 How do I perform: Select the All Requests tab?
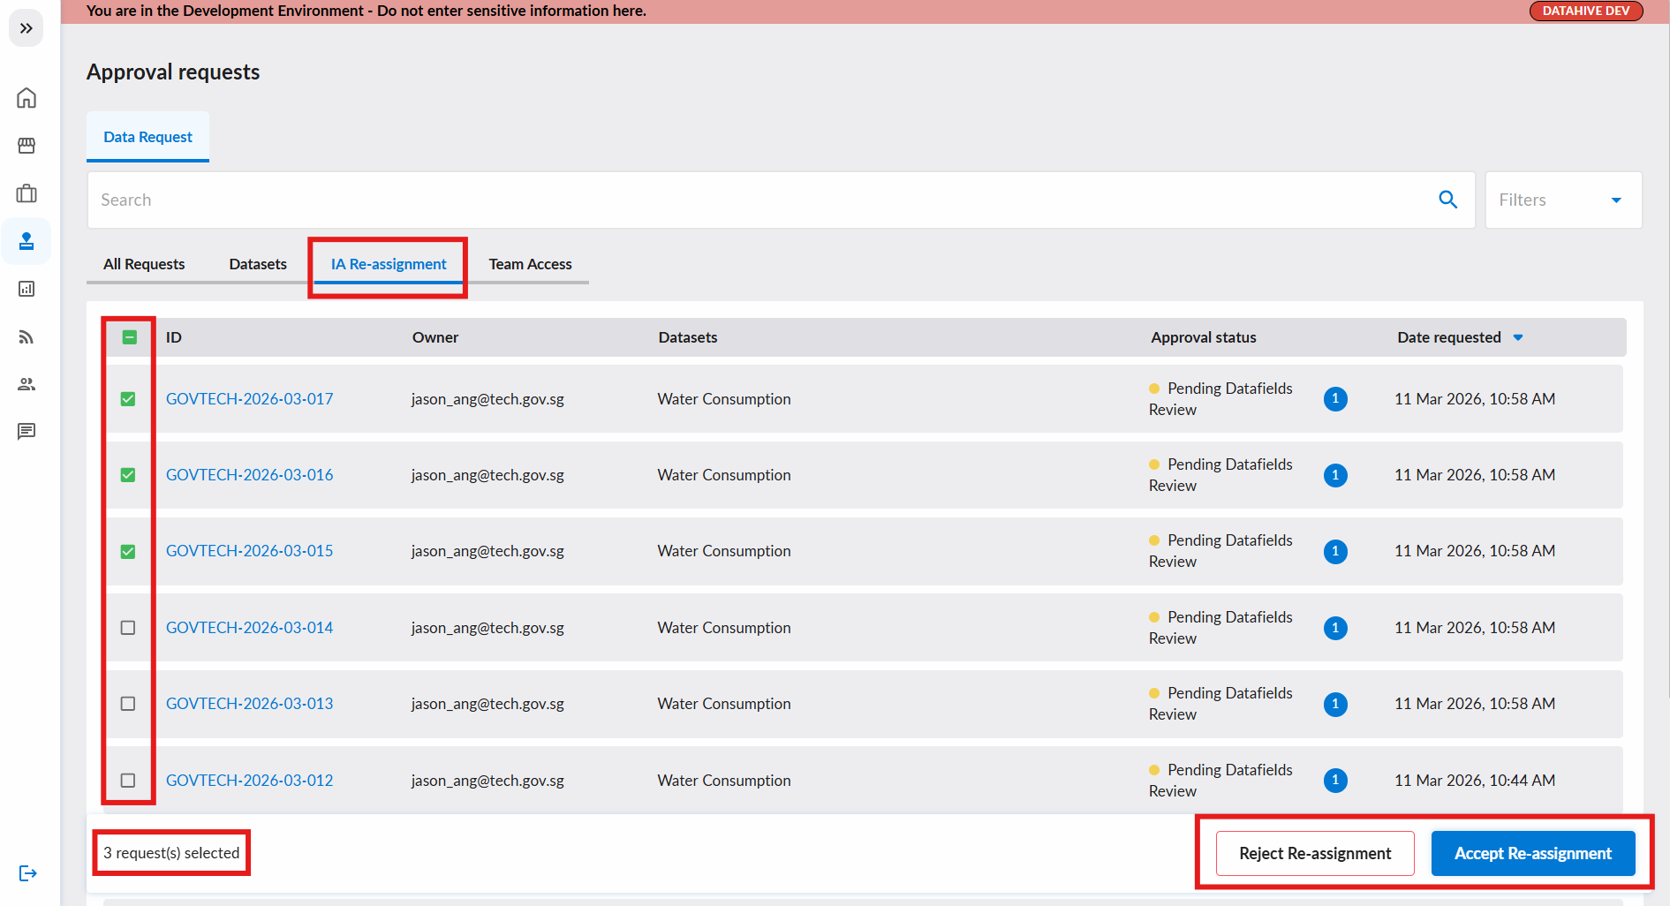pyautogui.click(x=144, y=264)
